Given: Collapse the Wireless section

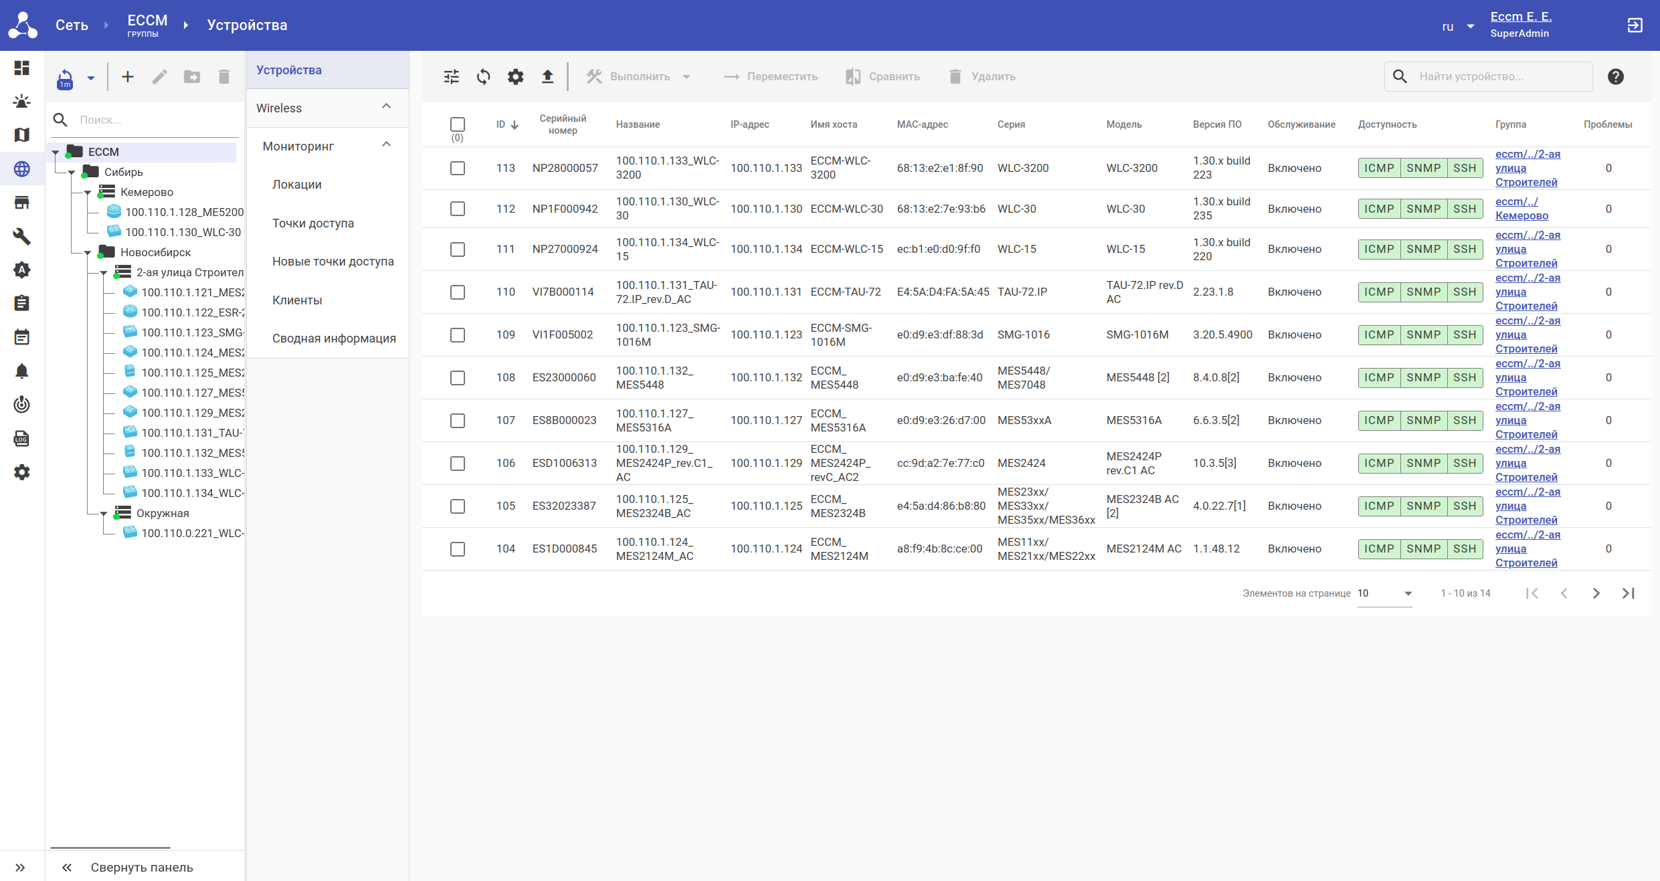Looking at the screenshot, I should point(386,107).
